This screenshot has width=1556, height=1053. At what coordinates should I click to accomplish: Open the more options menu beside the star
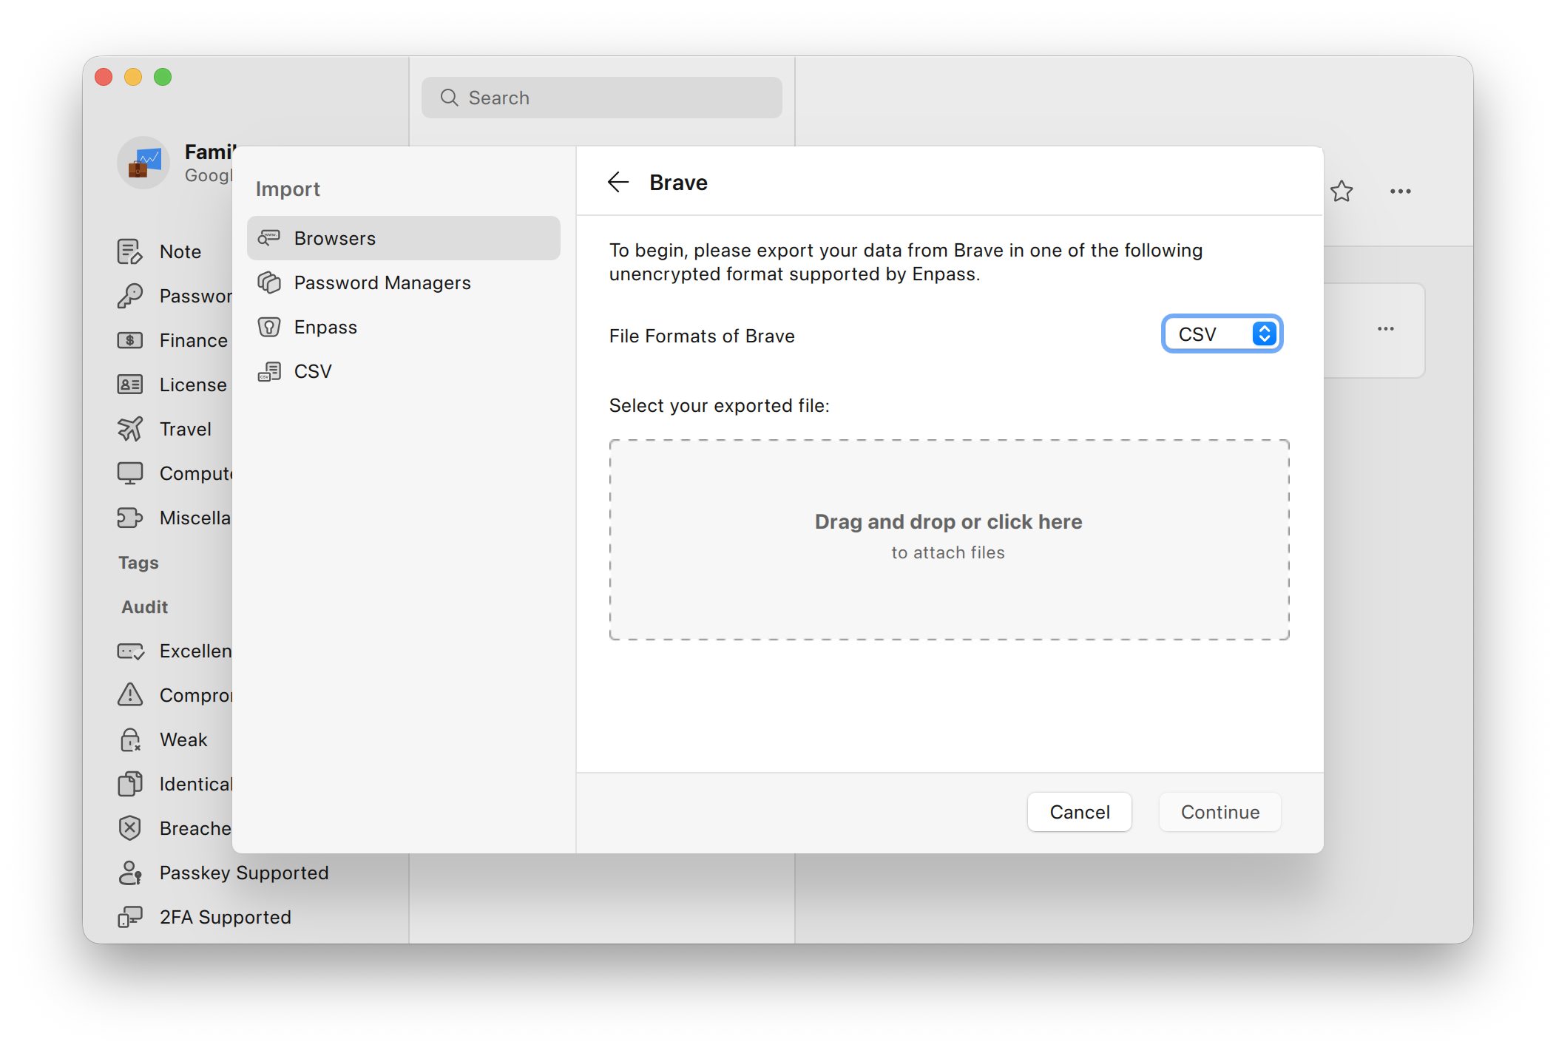coord(1400,192)
